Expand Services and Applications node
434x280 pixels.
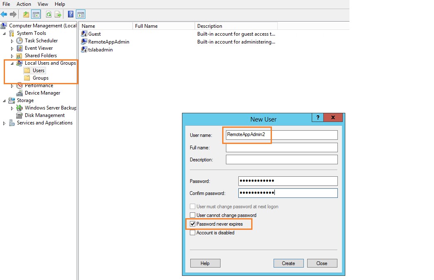(x=3, y=123)
